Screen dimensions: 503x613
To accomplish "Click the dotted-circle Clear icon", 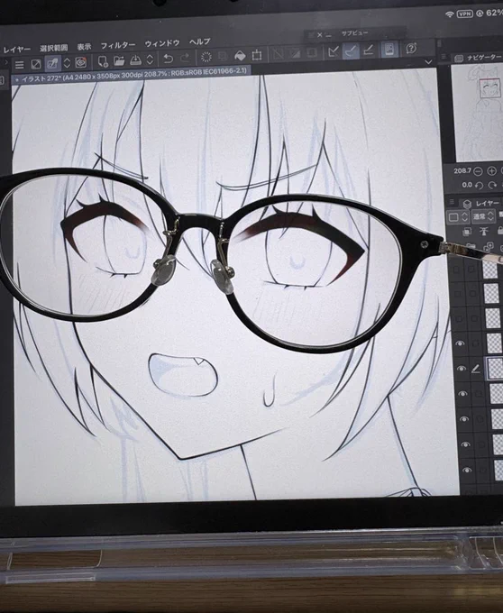I will point(206,57).
